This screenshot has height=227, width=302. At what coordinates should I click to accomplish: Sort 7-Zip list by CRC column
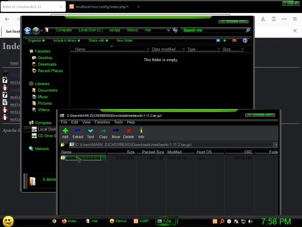point(239,152)
